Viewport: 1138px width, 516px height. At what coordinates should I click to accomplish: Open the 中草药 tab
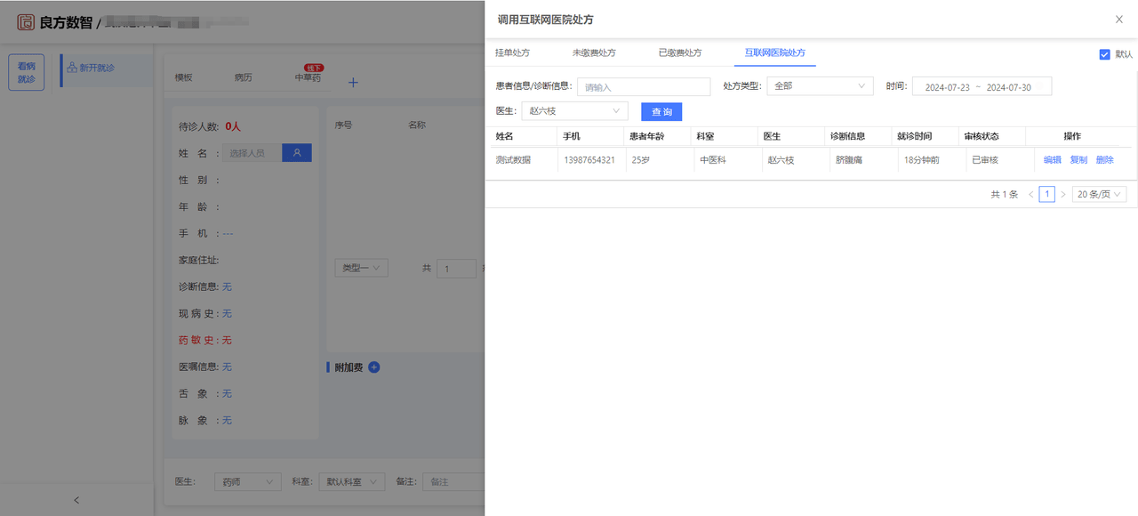click(308, 78)
